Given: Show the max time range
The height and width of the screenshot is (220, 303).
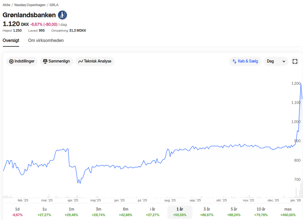Looking at the screenshot, I should 288,212.
